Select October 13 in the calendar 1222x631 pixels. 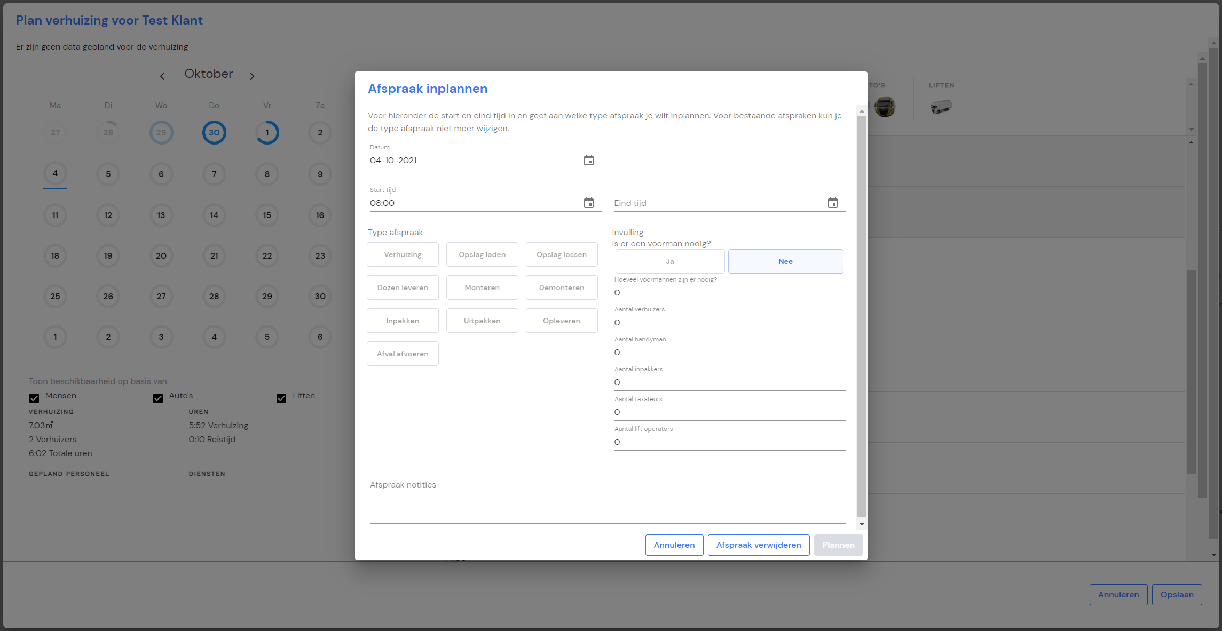point(161,215)
